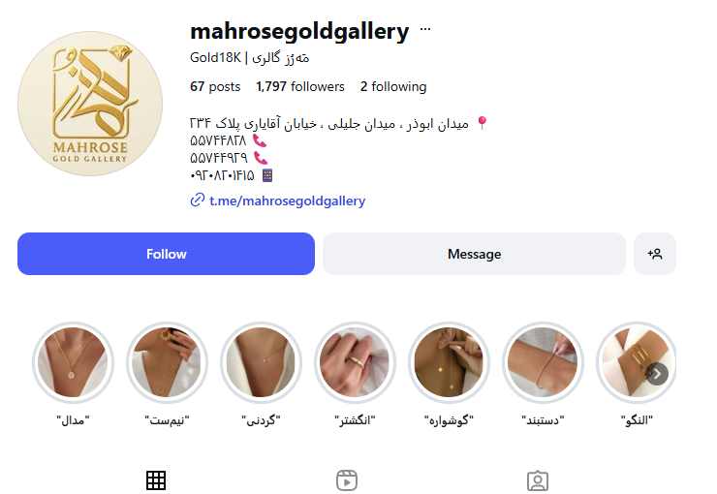Open the tagged photos tab icon
This screenshot has width=717, height=494.
(x=538, y=480)
